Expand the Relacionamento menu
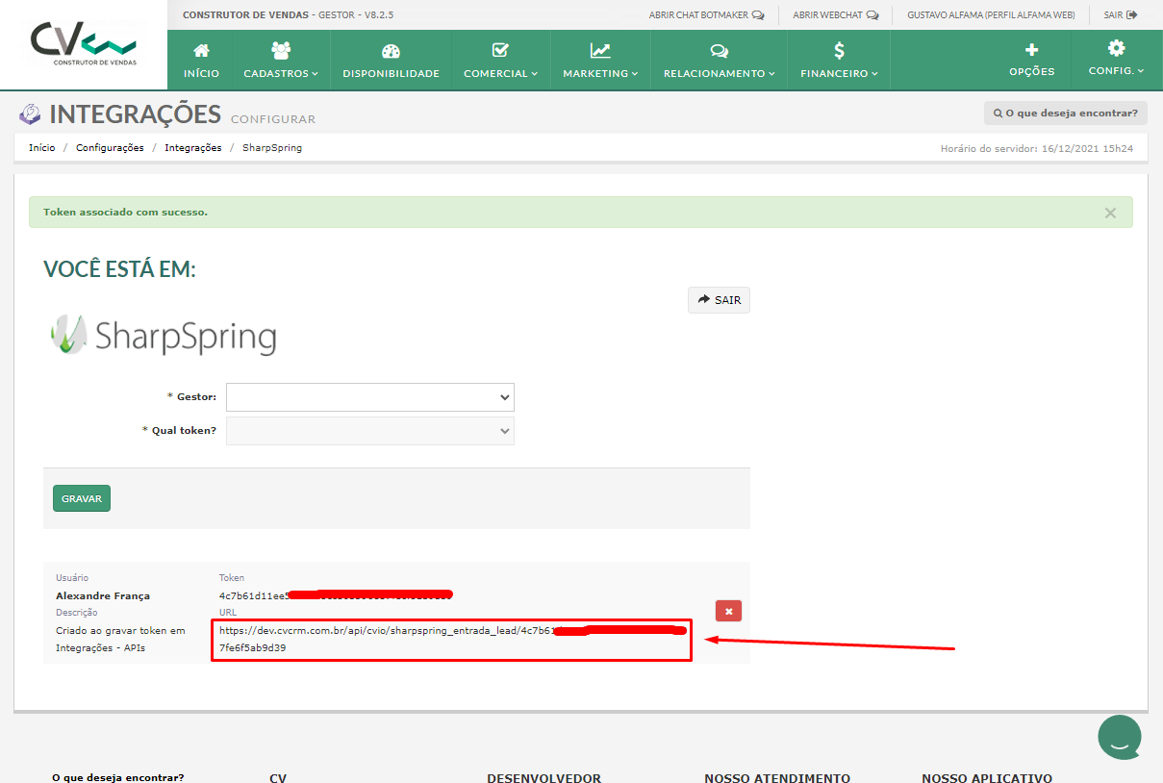This screenshot has width=1163, height=783. click(719, 60)
